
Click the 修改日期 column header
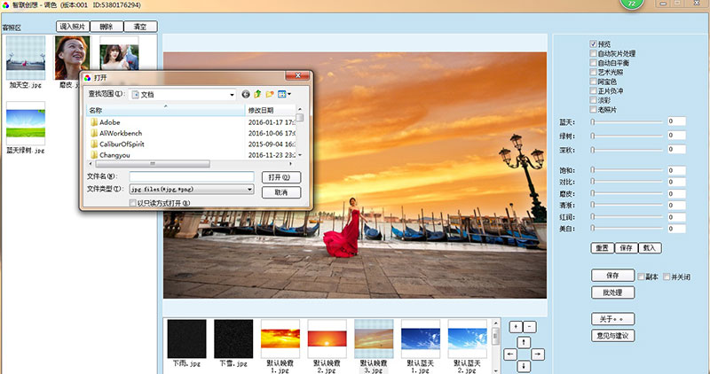tap(271, 111)
